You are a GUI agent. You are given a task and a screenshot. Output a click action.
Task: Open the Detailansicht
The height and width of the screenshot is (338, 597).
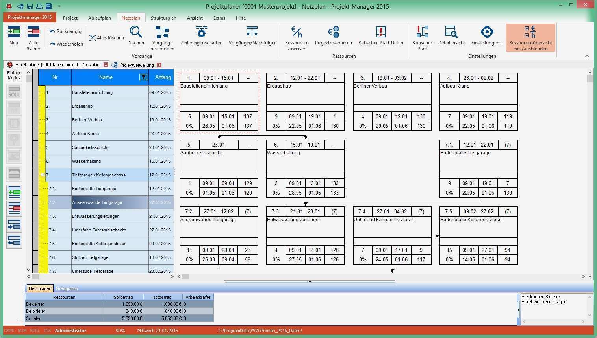coord(451,32)
